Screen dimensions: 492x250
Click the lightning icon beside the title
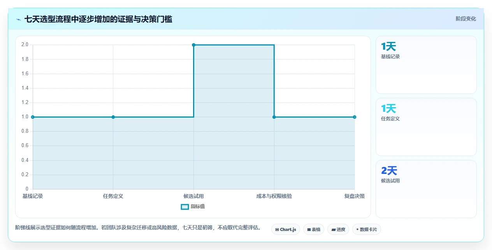pos(18,19)
